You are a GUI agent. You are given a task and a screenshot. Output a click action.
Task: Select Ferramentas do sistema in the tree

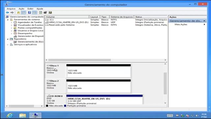click(27, 20)
